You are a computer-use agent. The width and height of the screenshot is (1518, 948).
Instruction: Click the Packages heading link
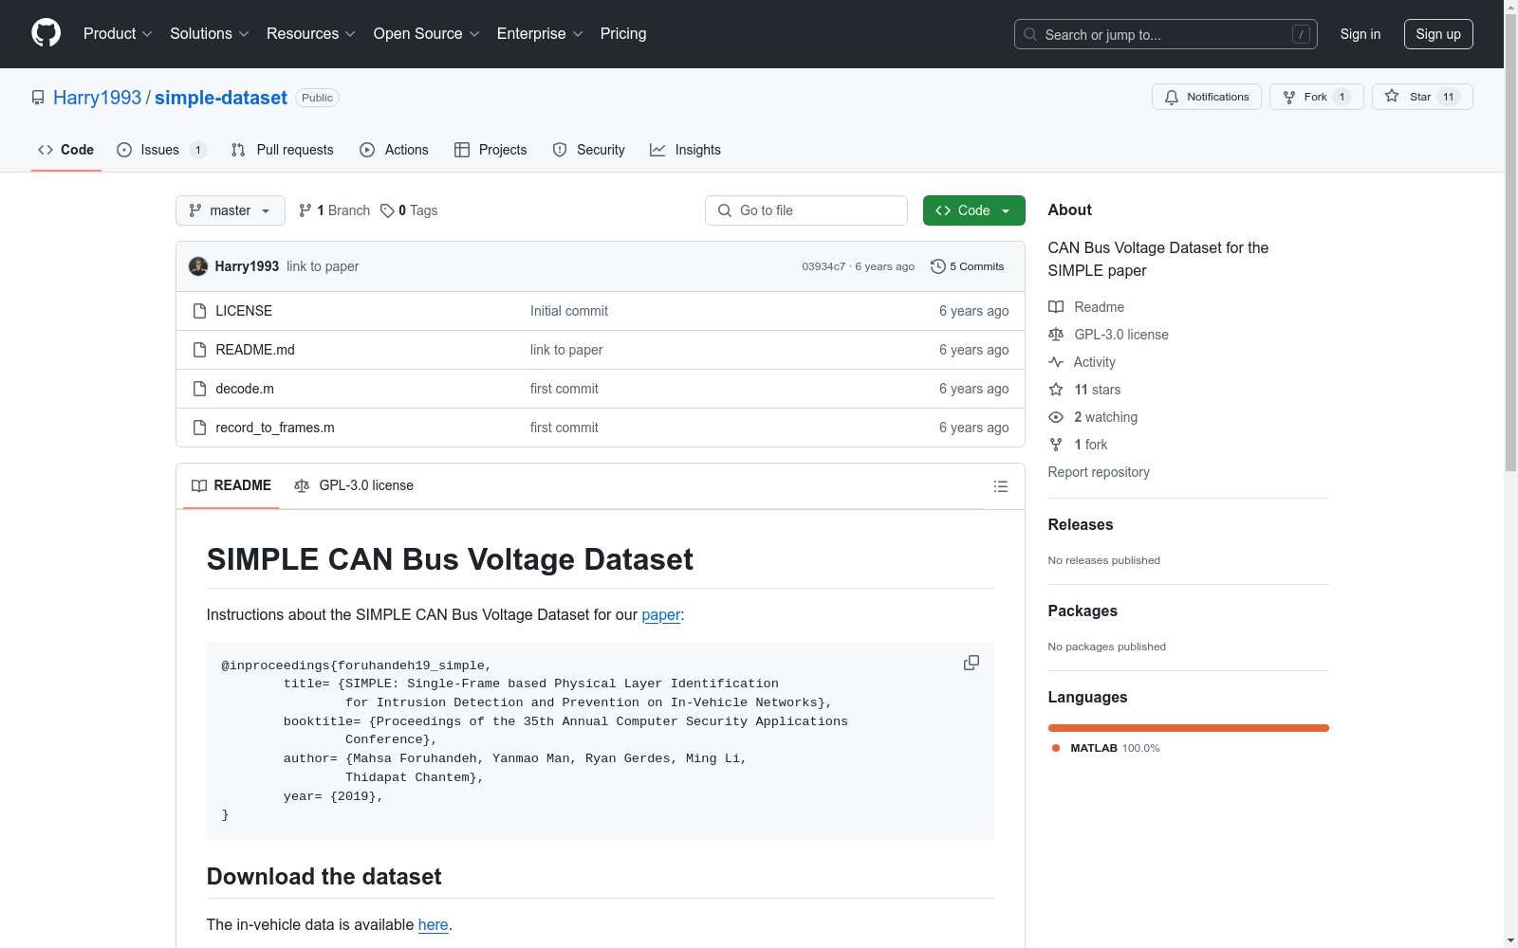pos(1083,611)
